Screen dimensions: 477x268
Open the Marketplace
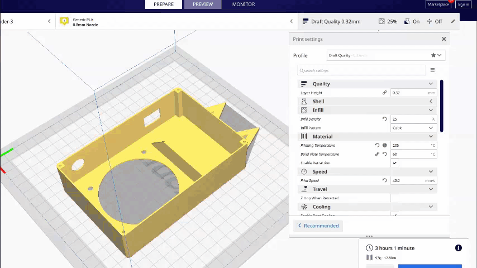[438, 4]
